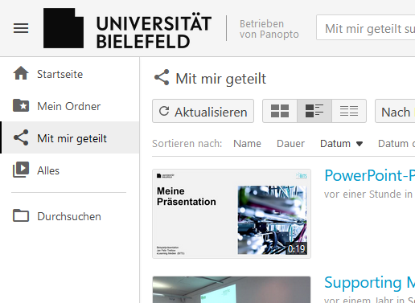The width and height of the screenshot is (415, 303).
Task: Click the Mit mir geteilt page heading
Action: tap(221, 79)
